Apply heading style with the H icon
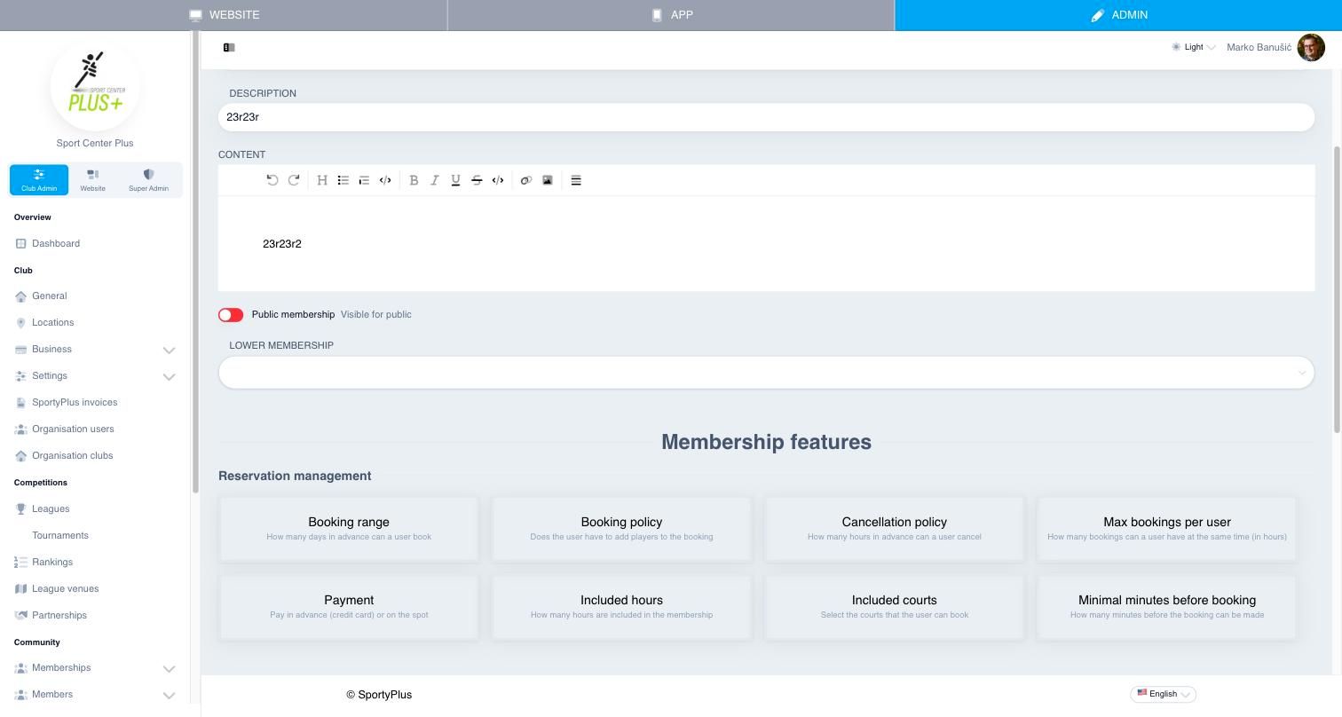 point(322,180)
